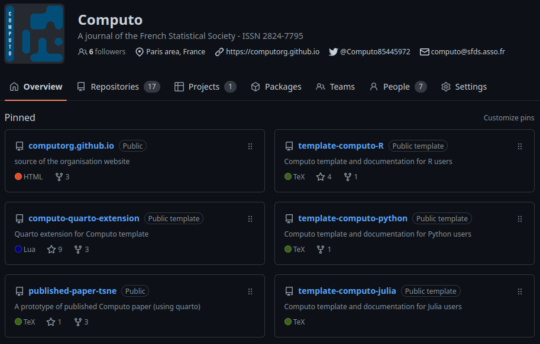The height and width of the screenshot is (344, 540).
Task: Open stargazers of computo-quarto-extension star icon
Action: [51, 249]
